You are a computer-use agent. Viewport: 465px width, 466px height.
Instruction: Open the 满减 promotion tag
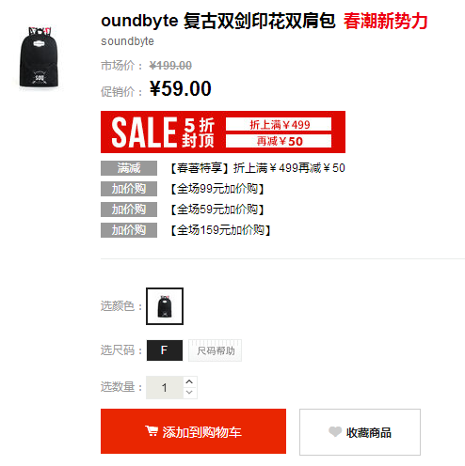(x=129, y=168)
